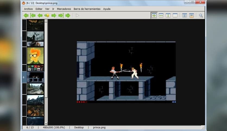Click the thumbnail sidebar scrollbar handle
The image size is (227, 131).
[x=46, y=60]
